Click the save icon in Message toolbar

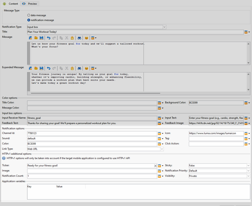[x=41, y=38]
